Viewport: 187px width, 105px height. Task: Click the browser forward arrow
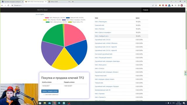(x=5, y=5)
